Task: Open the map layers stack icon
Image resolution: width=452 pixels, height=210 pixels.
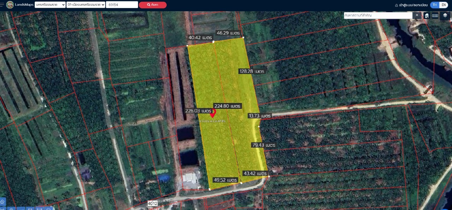Action: pyautogui.click(x=445, y=16)
